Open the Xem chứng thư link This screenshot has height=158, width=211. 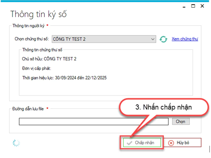[185, 39]
